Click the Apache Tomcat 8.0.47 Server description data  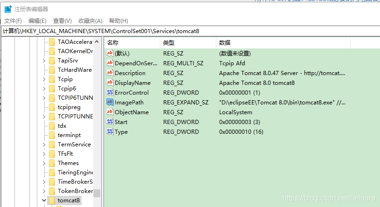pos(282,73)
